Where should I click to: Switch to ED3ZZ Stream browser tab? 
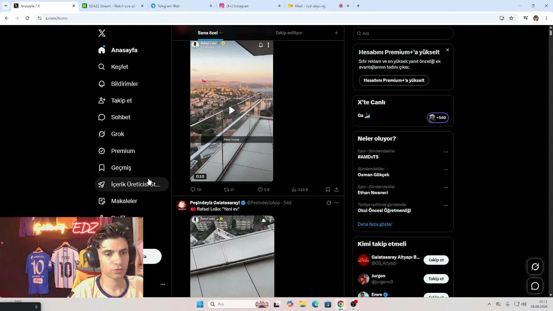pos(112,6)
